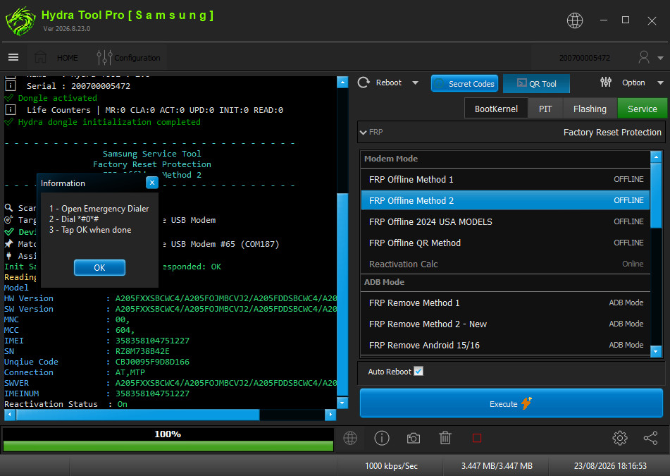Screen dimensions: 670x476
Task: Click the 100% progress bar
Action: click(x=168, y=439)
